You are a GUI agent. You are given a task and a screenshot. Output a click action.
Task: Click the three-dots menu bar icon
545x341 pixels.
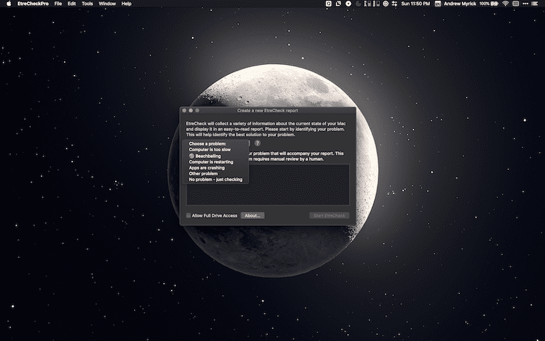pyautogui.click(x=527, y=3)
